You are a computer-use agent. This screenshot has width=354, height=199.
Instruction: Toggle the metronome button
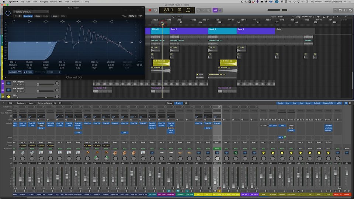coord(220,10)
